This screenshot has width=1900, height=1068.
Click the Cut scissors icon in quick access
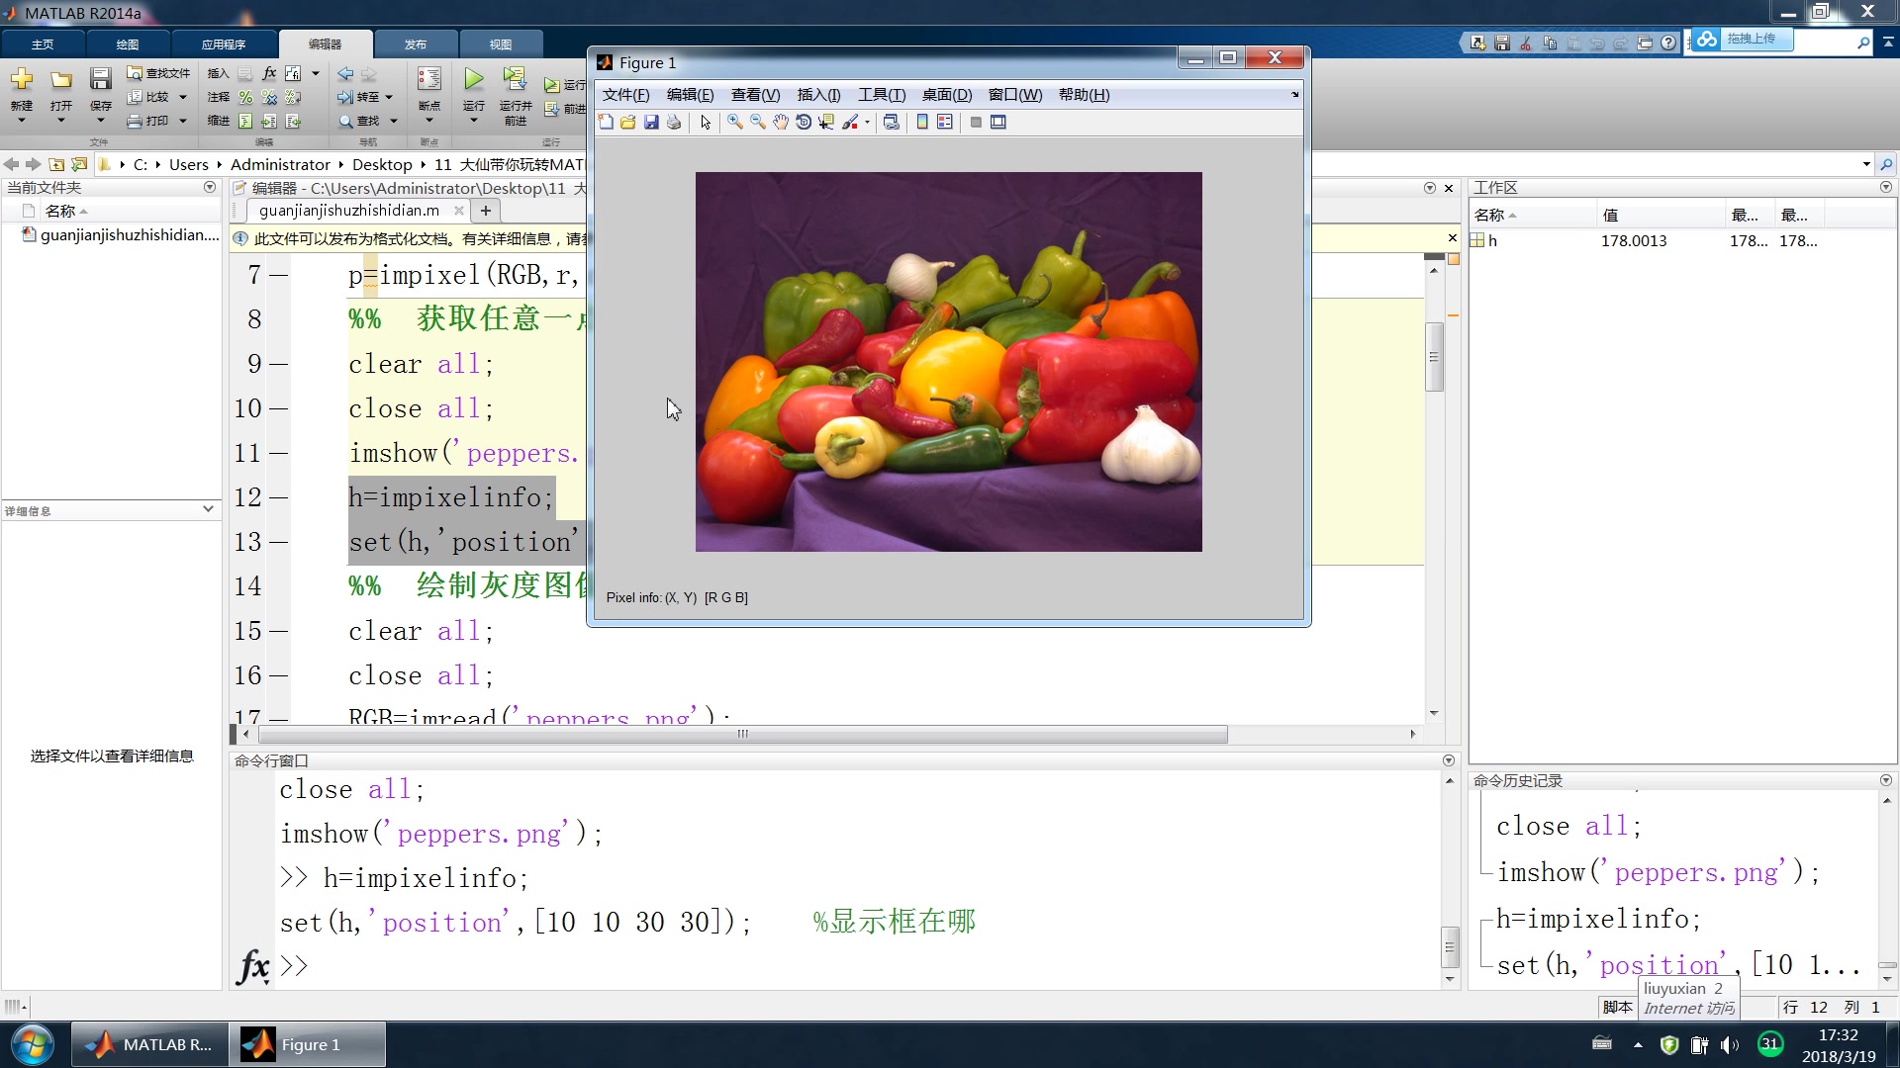[1525, 43]
